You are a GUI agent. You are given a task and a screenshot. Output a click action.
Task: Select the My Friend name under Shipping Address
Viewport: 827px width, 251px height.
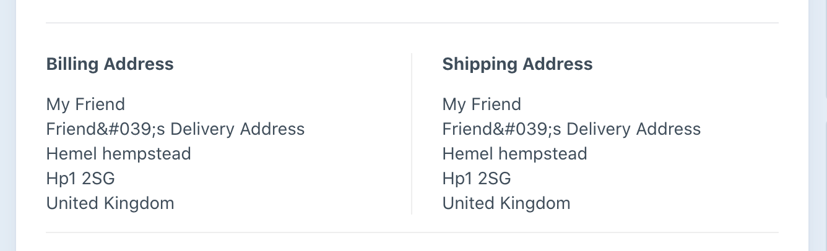482,104
